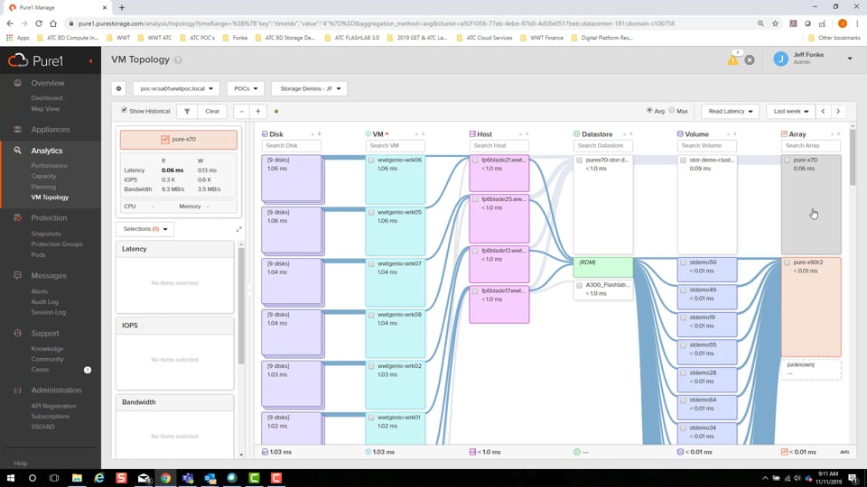This screenshot has height=487, width=867.
Task: Click the green (RDM) datastore node
Action: coord(603,267)
